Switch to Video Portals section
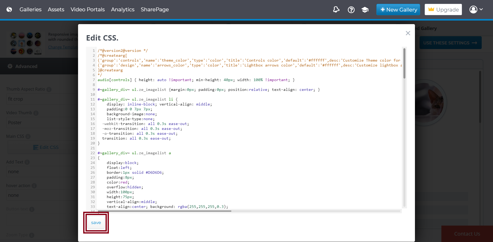 tap(88, 9)
